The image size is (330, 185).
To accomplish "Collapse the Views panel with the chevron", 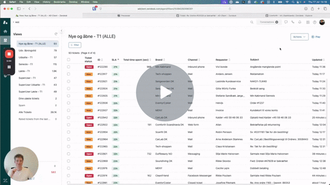I will point(61,31).
